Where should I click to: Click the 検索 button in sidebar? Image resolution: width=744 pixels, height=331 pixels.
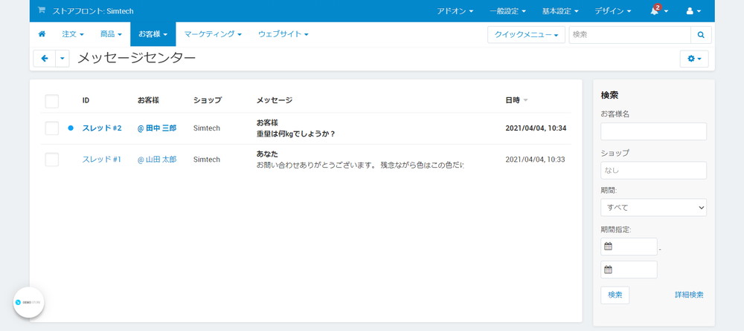[615, 295]
